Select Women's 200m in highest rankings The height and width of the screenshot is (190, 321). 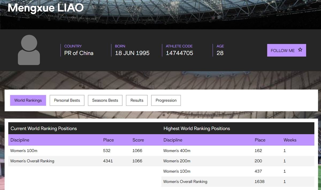(177, 161)
